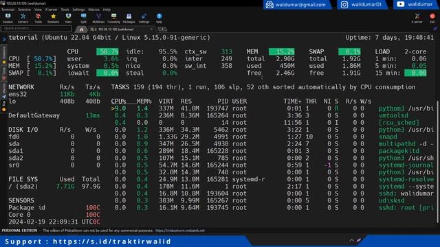Click the 2024-02-19 22:09:31 timestamp

43,222
